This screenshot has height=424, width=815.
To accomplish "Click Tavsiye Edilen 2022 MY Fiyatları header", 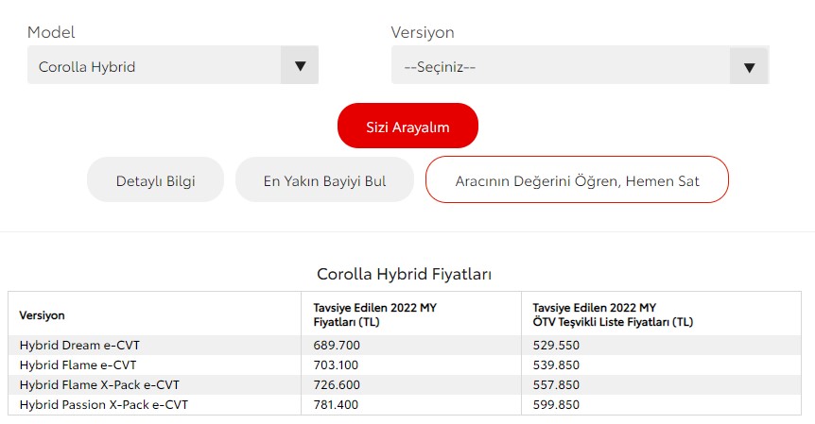I will tap(374, 314).
